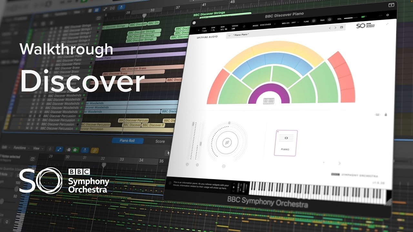Click the lock icon right of the orchestra chart
This screenshot has height=232, width=413.
(386, 114)
